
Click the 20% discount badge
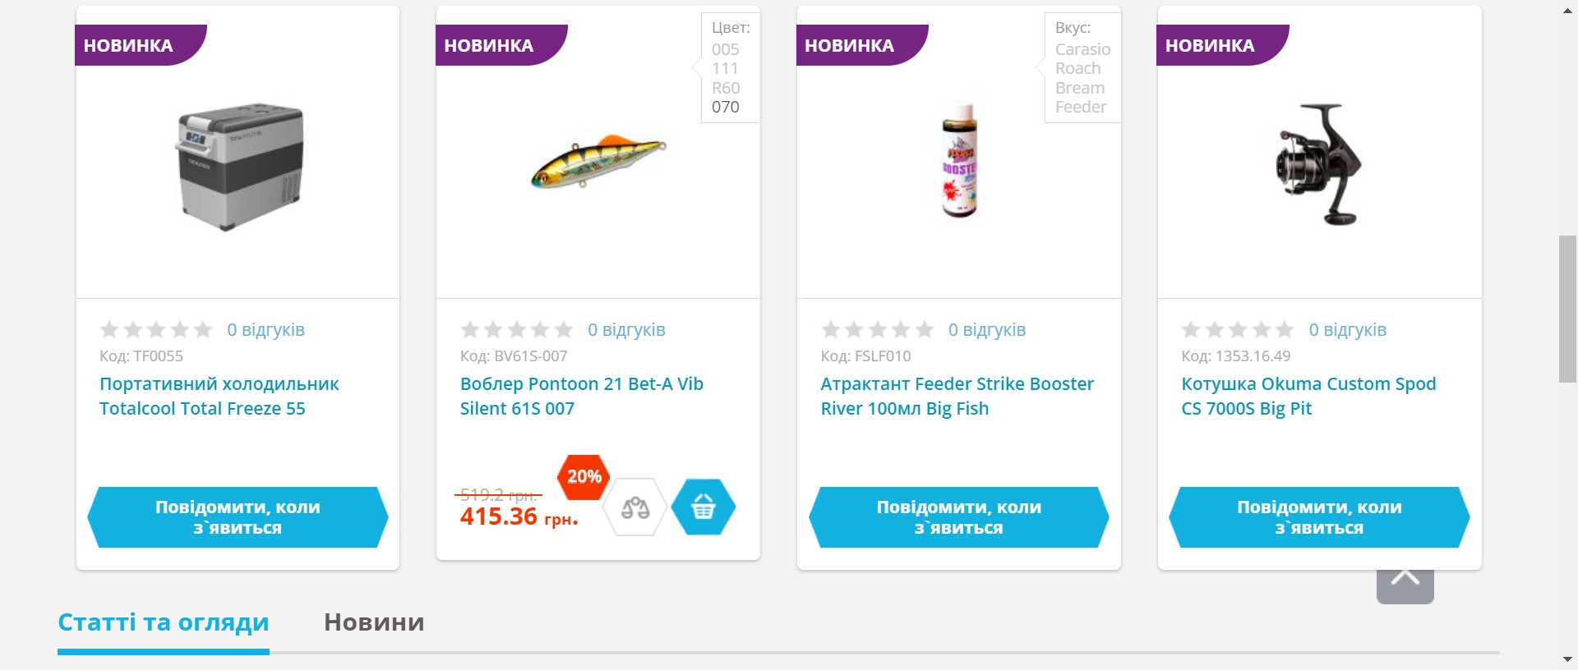tap(584, 477)
